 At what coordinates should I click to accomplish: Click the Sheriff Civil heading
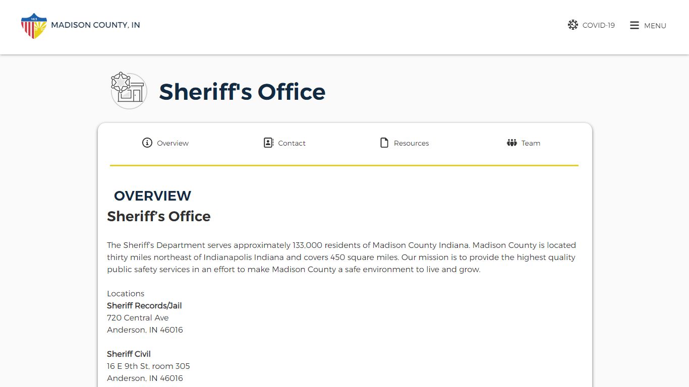tap(129, 354)
